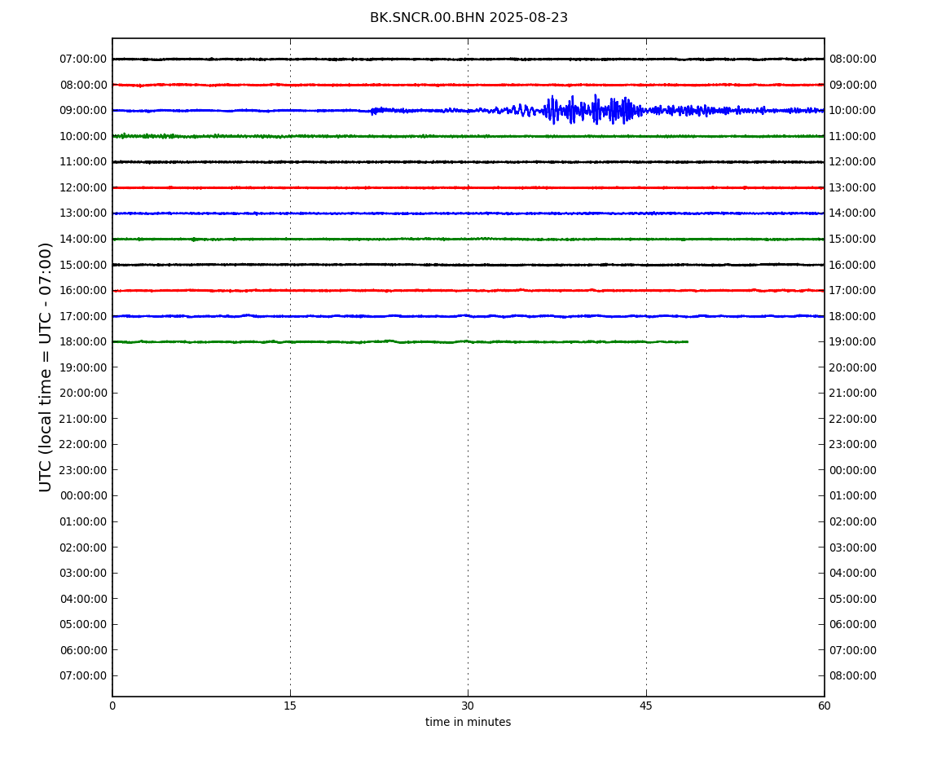Click the 'time in minutes' axis label
The image size is (937, 774).
point(468,722)
